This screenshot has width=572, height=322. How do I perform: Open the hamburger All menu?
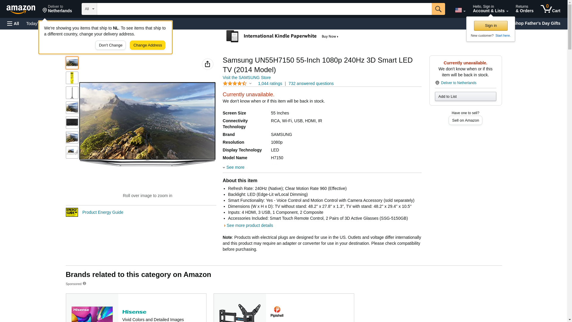tap(13, 24)
